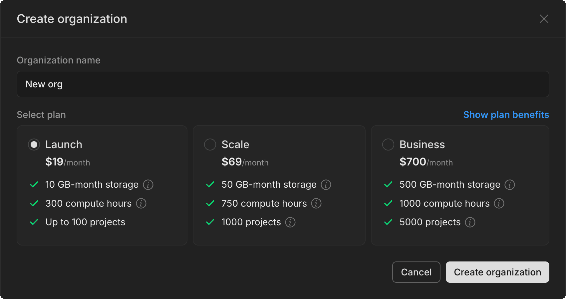Click green checkmark beside Up to 100 projects
Screen dimensions: 566x299
point(34,222)
